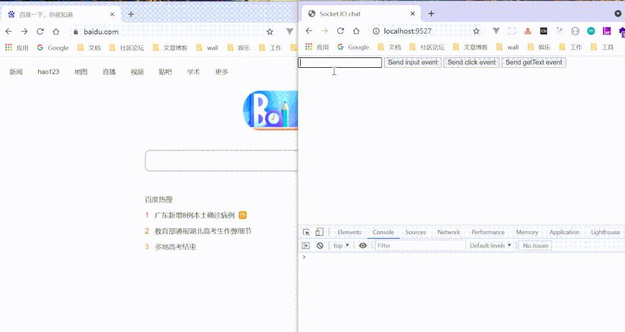625x332 pixels.
Task: Open the 地图 link on Baidu
Action: (81, 72)
